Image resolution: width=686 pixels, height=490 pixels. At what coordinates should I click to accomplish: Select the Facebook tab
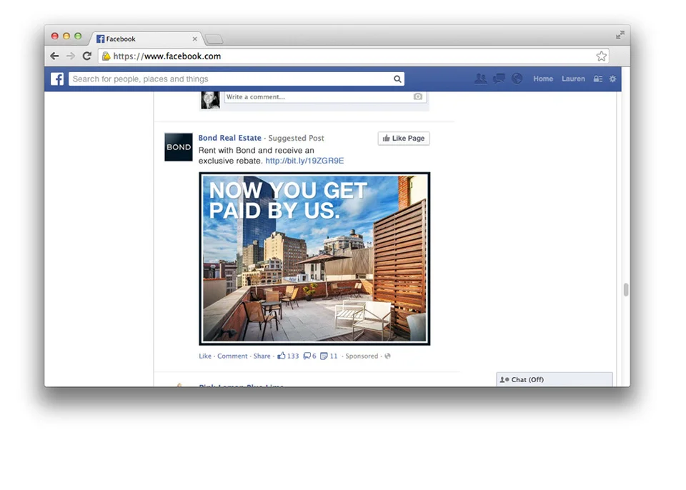click(146, 39)
